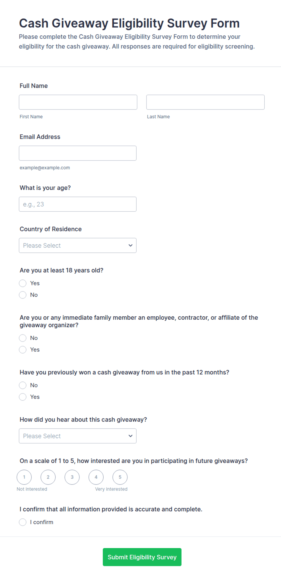Click the Last Name input field
Viewport: 281px width, 581px height.
(205, 102)
